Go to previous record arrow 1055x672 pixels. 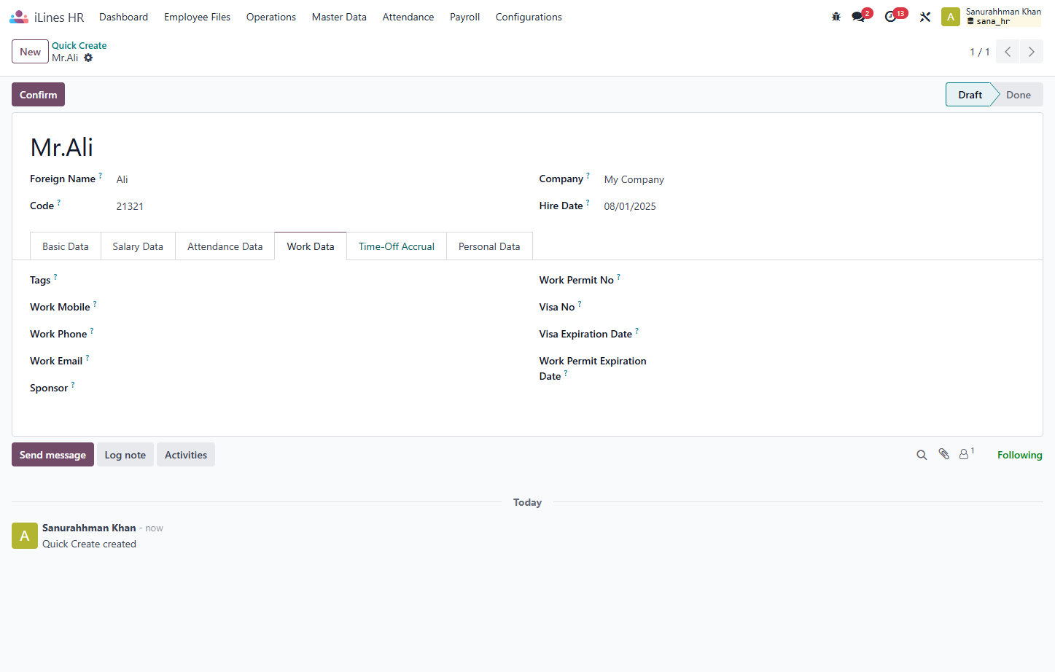pos(1008,52)
